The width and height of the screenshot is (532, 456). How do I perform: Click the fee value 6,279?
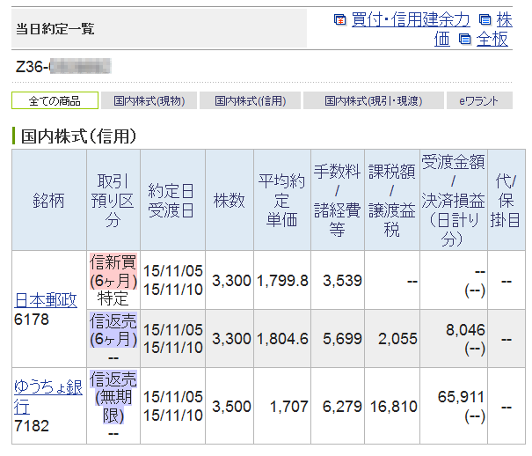[x=342, y=407]
